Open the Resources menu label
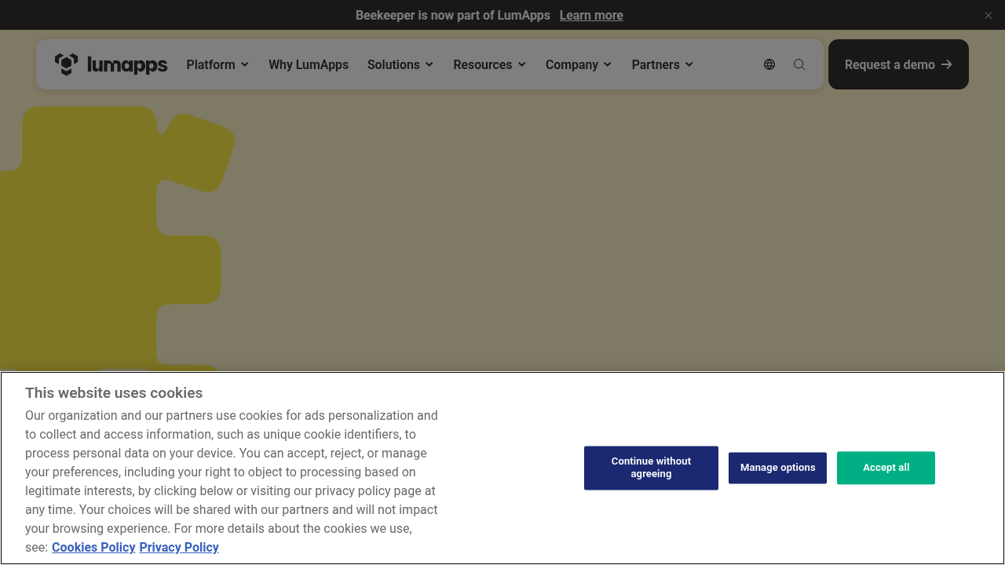 click(x=483, y=64)
